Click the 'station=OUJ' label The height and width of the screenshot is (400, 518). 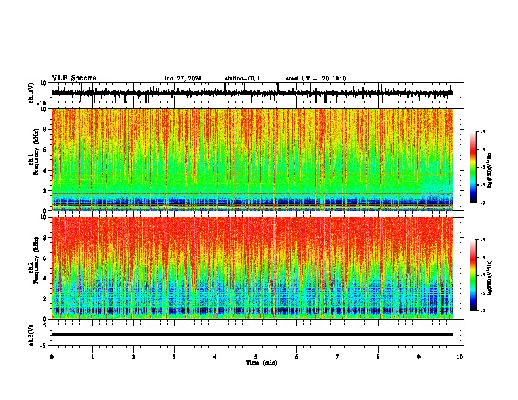click(x=242, y=78)
